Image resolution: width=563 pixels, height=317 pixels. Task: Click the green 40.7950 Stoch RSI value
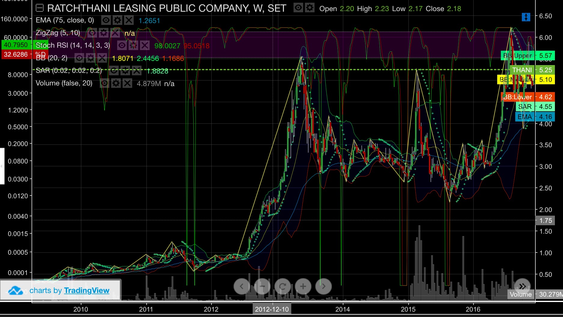coord(16,45)
